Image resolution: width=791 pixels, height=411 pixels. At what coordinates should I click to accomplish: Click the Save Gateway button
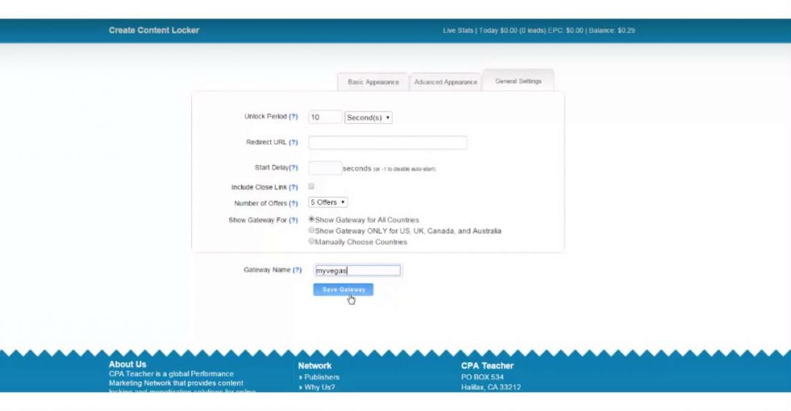point(343,289)
